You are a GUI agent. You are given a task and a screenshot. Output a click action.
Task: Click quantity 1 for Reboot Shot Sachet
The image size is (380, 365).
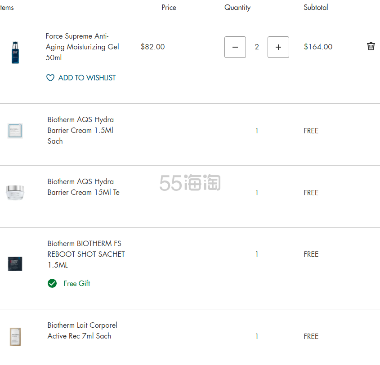coord(257,254)
